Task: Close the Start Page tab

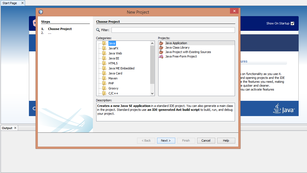Action: pyautogui.click(x=22, y=3)
